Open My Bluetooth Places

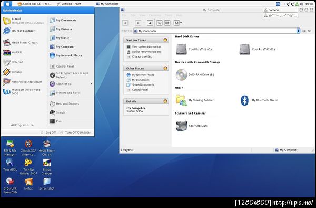click(x=259, y=100)
